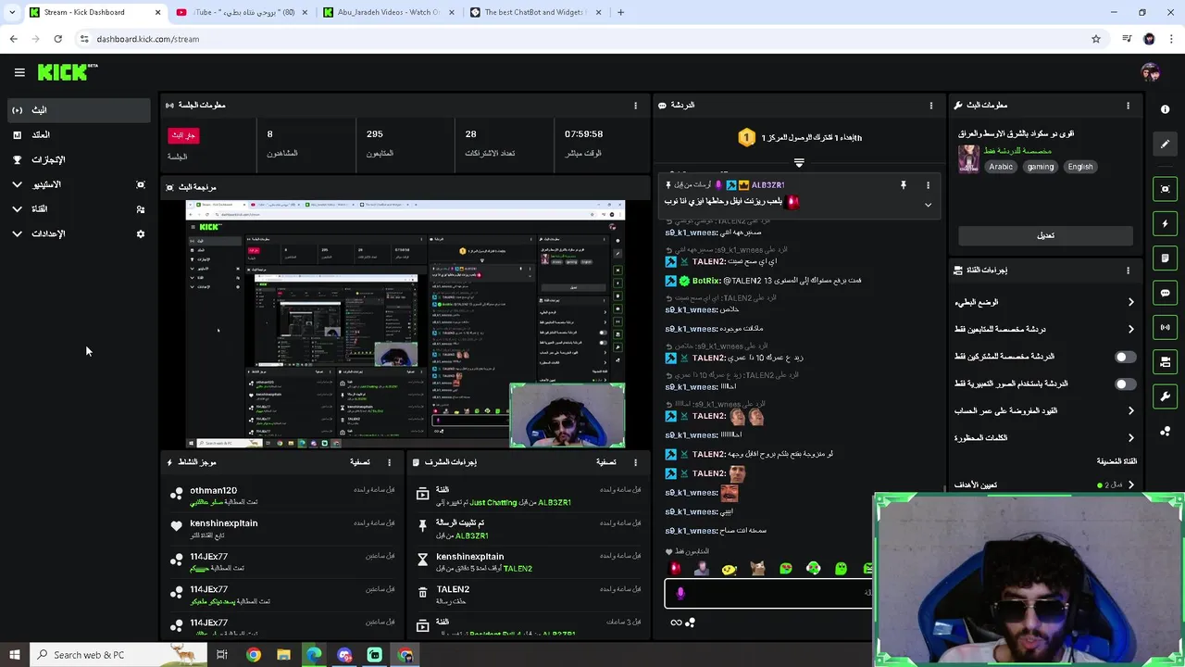Click BotRix username in chat
Viewport: 1185px width, 667px height.
[x=706, y=281]
